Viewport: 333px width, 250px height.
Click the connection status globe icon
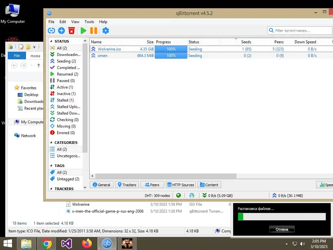[x=179, y=195]
